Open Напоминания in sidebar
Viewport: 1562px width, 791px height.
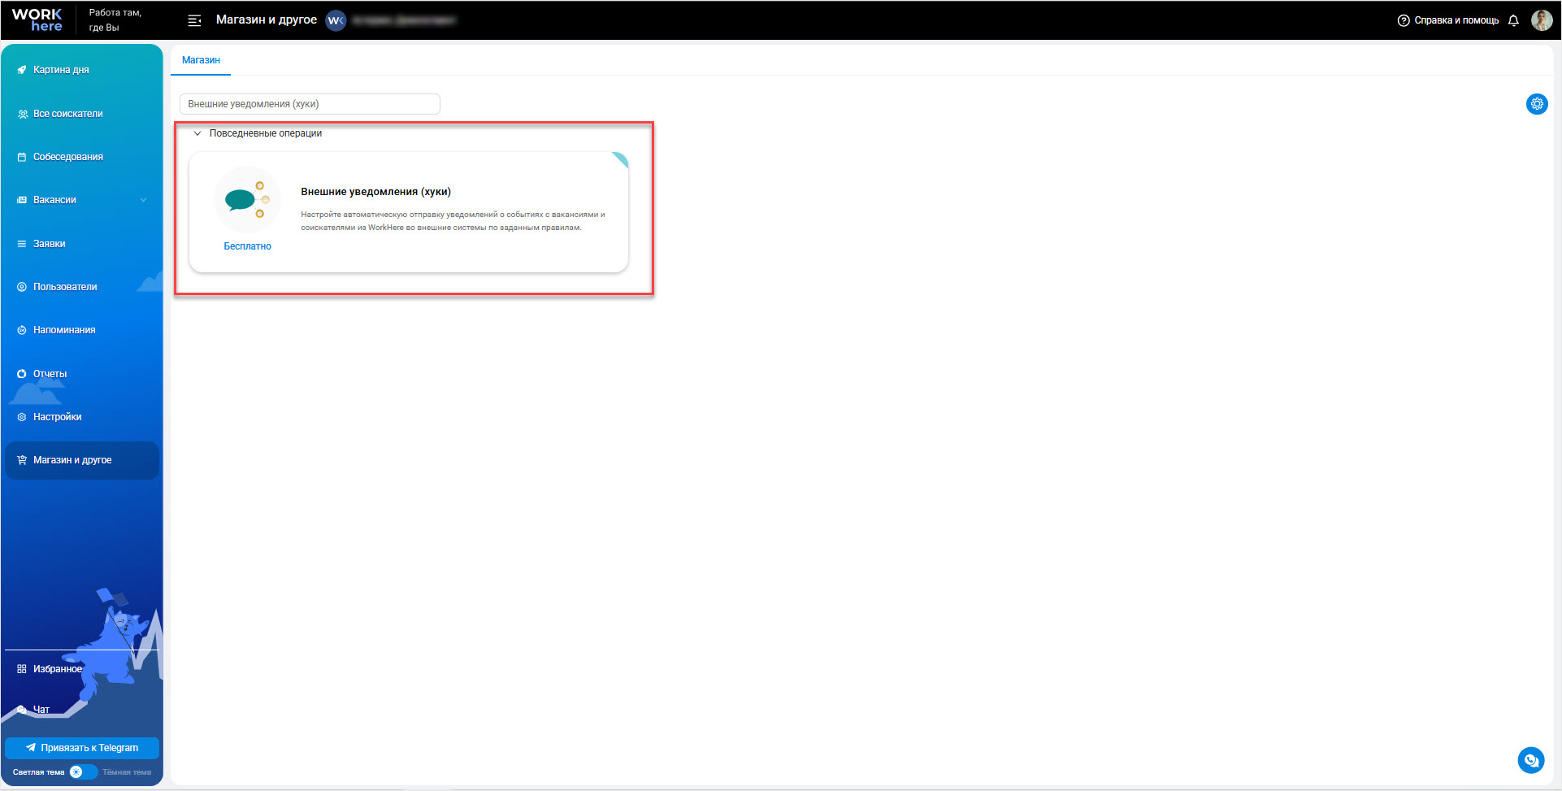click(x=64, y=330)
